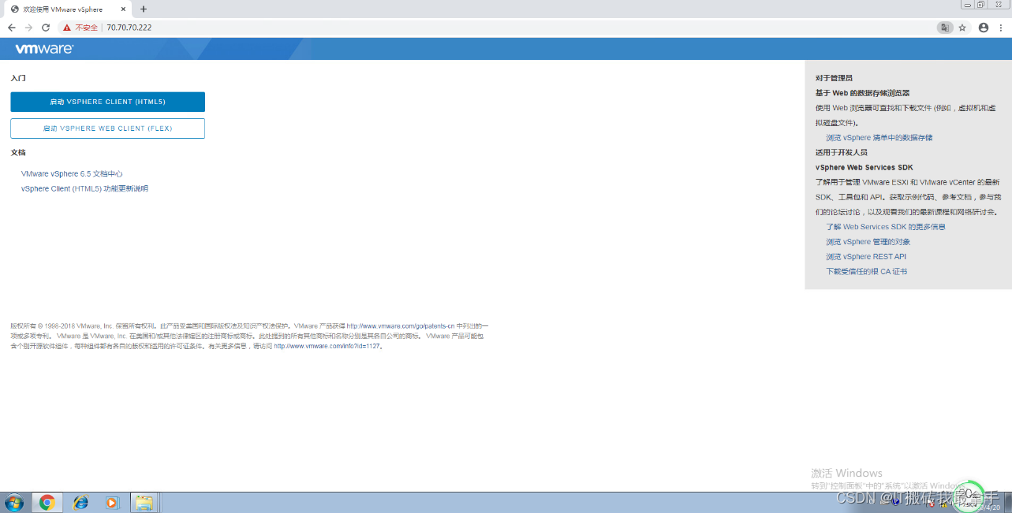Restore down the Chrome window
This screenshot has width=1012, height=513.
point(981,4)
